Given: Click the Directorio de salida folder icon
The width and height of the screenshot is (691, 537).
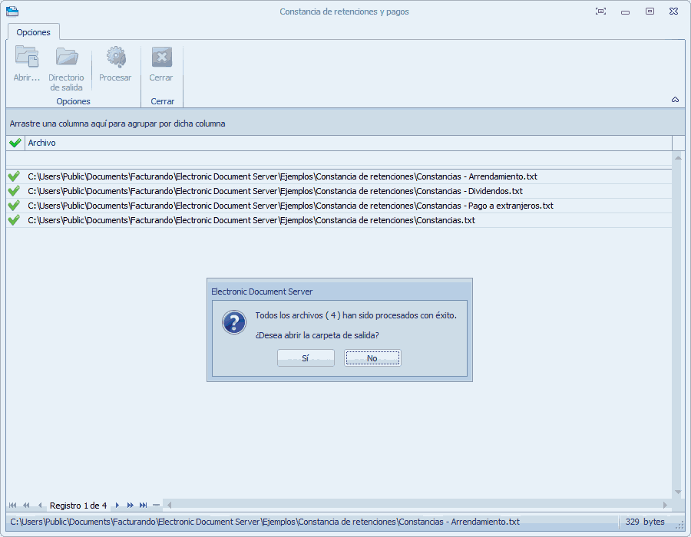Looking at the screenshot, I should pyautogui.click(x=67, y=58).
